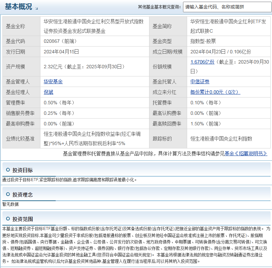Image resolution: width=272 pixels, height=268 pixels.
Task: Click the 投资理念 section heading
Action: (22, 195)
